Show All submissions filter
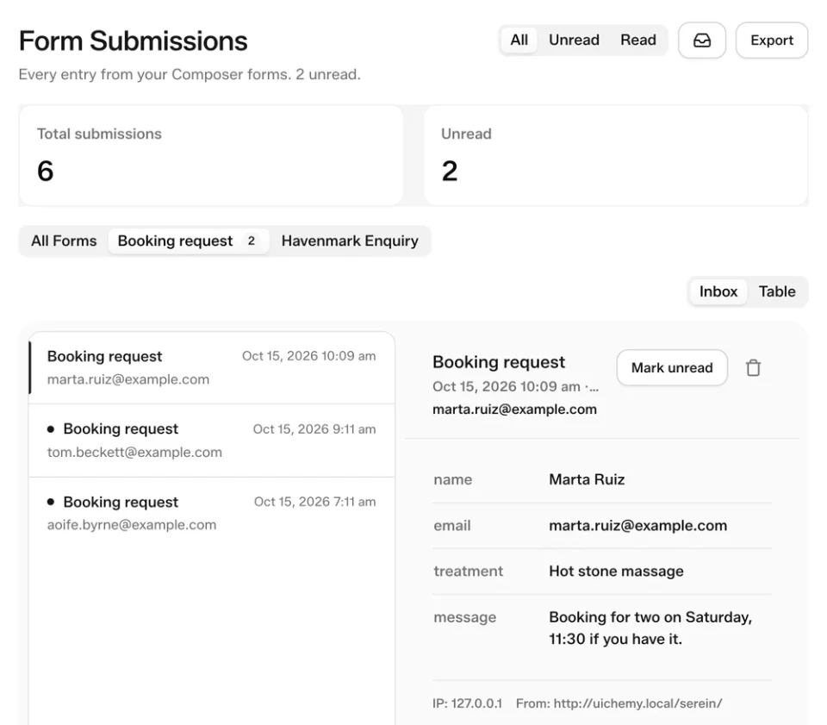Image resolution: width=827 pixels, height=725 pixels. click(519, 41)
